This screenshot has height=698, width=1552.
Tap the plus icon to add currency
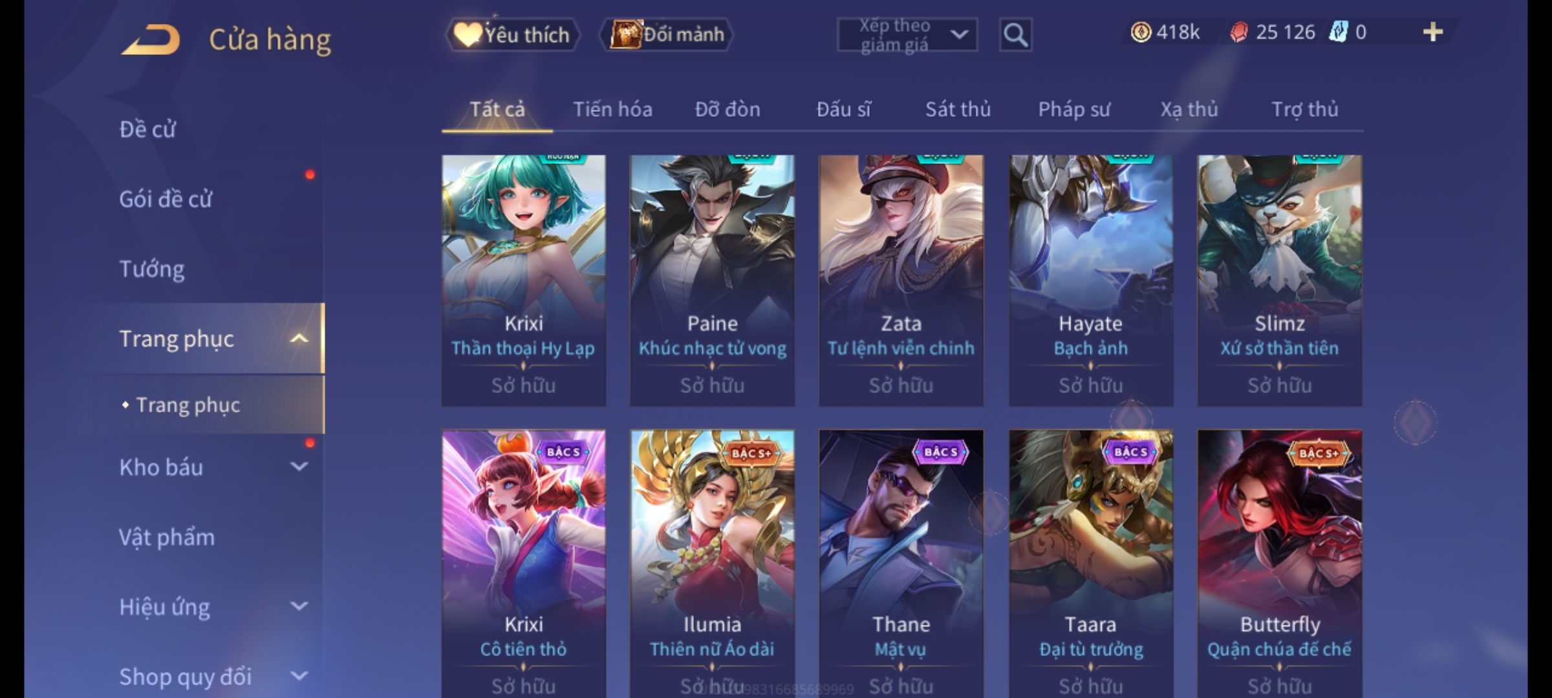tap(1433, 32)
